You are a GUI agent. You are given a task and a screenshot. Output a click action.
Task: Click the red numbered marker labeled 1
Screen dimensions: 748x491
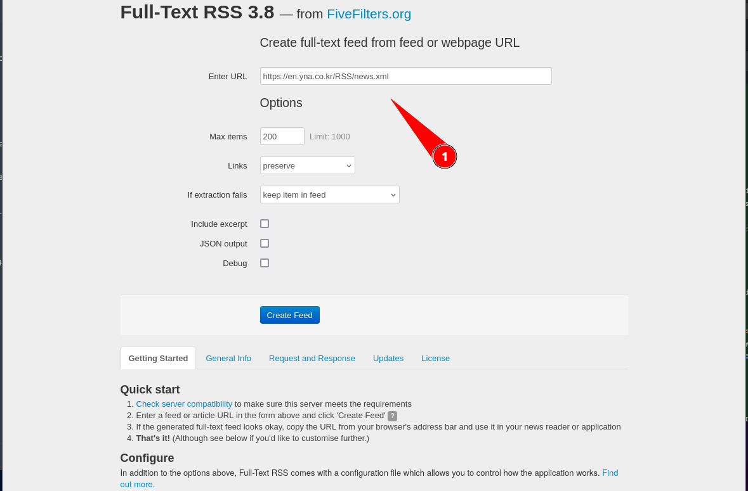[445, 156]
